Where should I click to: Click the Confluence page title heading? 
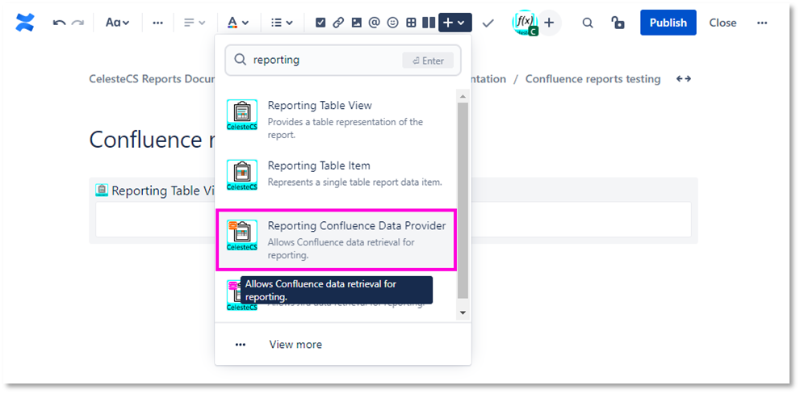click(152, 140)
